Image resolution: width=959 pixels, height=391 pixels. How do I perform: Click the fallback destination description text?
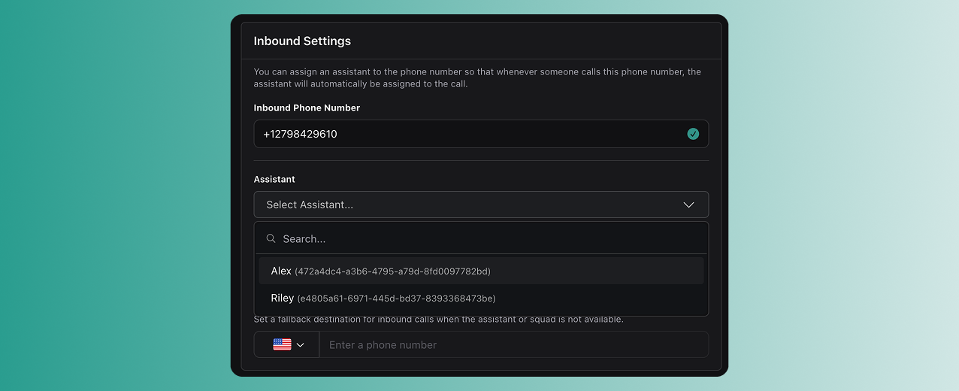point(438,320)
